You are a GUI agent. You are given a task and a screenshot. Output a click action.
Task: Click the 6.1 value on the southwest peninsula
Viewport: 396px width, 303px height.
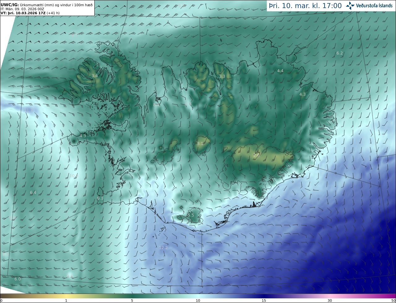point(100,198)
